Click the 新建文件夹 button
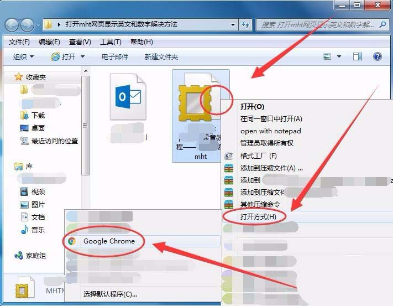 (x=161, y=56)
